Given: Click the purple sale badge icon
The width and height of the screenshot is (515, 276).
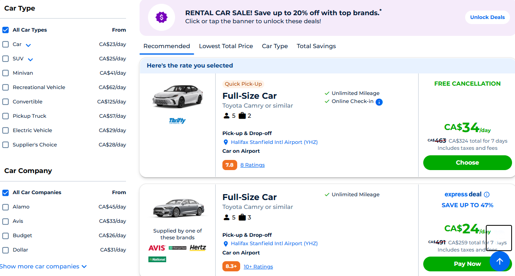Looking at the screenshot, I should (162, 17).
